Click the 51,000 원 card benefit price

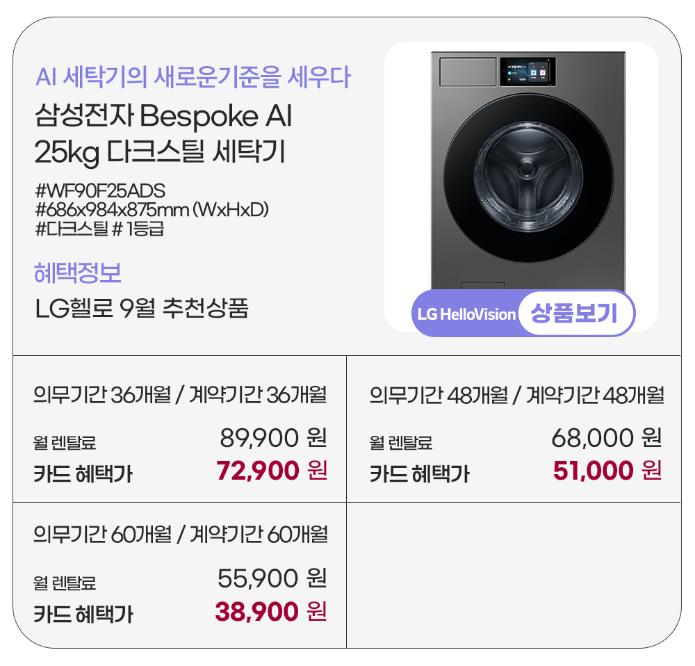(x=607, y=471)
